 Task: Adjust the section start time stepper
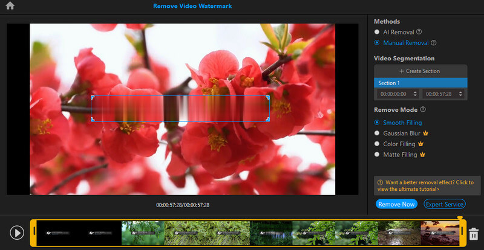pyautogui.click(x=414, y=94)
